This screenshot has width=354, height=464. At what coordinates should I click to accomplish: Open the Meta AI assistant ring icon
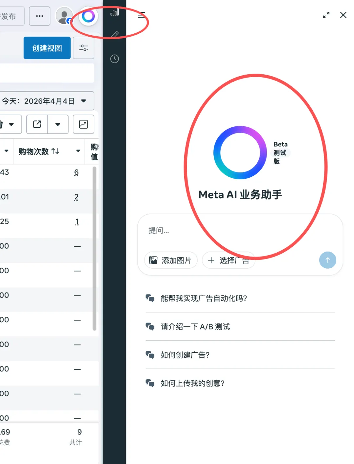click(88, 16)
